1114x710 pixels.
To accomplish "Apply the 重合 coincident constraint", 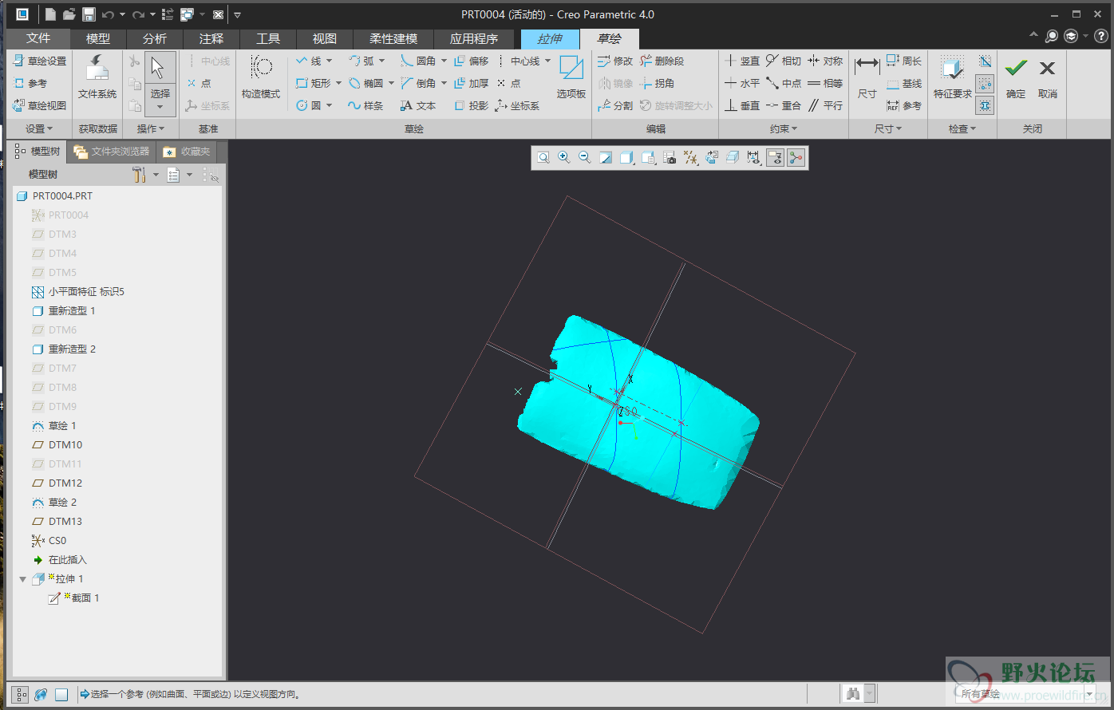I will tap(784, 105).
